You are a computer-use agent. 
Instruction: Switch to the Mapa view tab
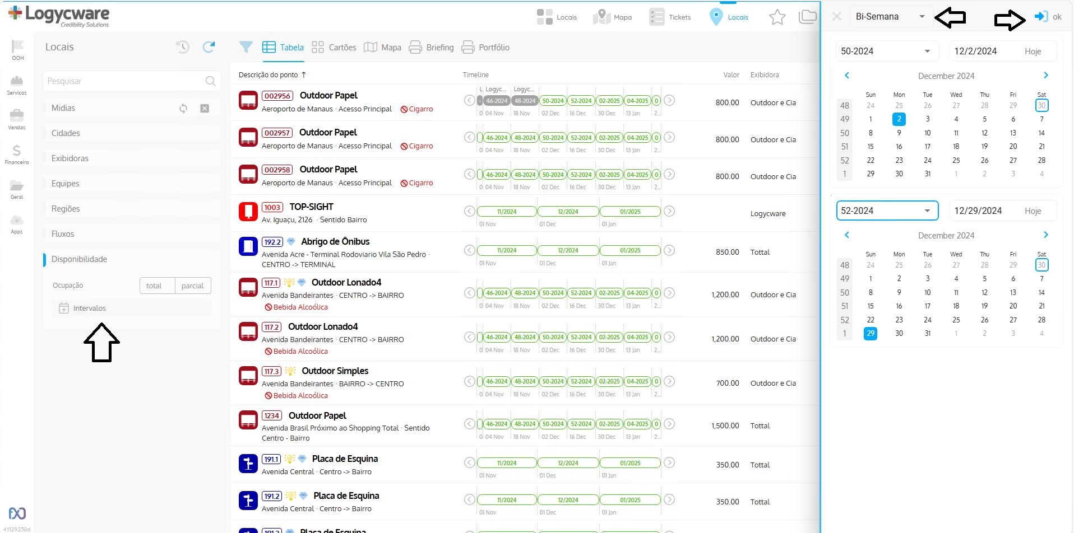tap(382, 48)
